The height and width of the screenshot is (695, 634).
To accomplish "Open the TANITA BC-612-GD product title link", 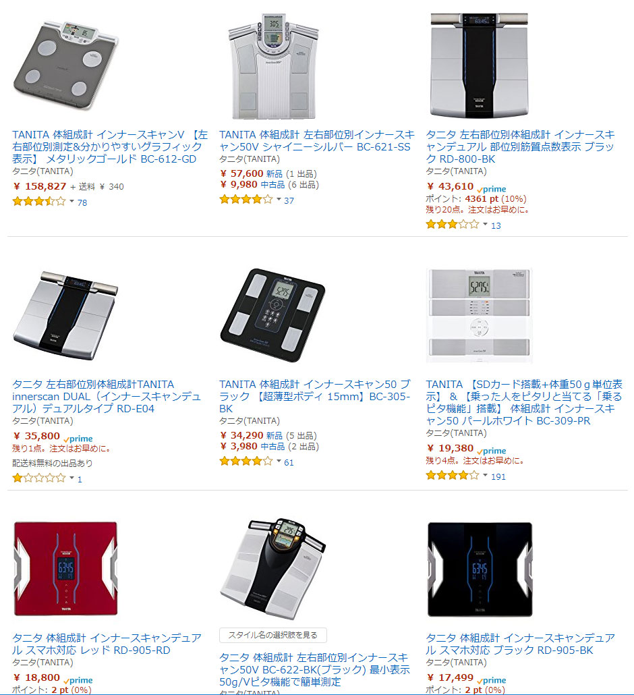I will (110, 146).
